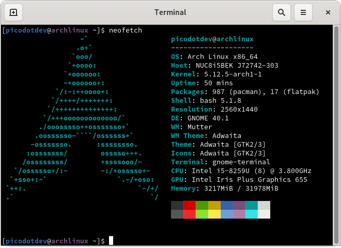The height and width of the screenshot is (248, 341).
Task: Click the Memory usage line
Action: [225, 188]
